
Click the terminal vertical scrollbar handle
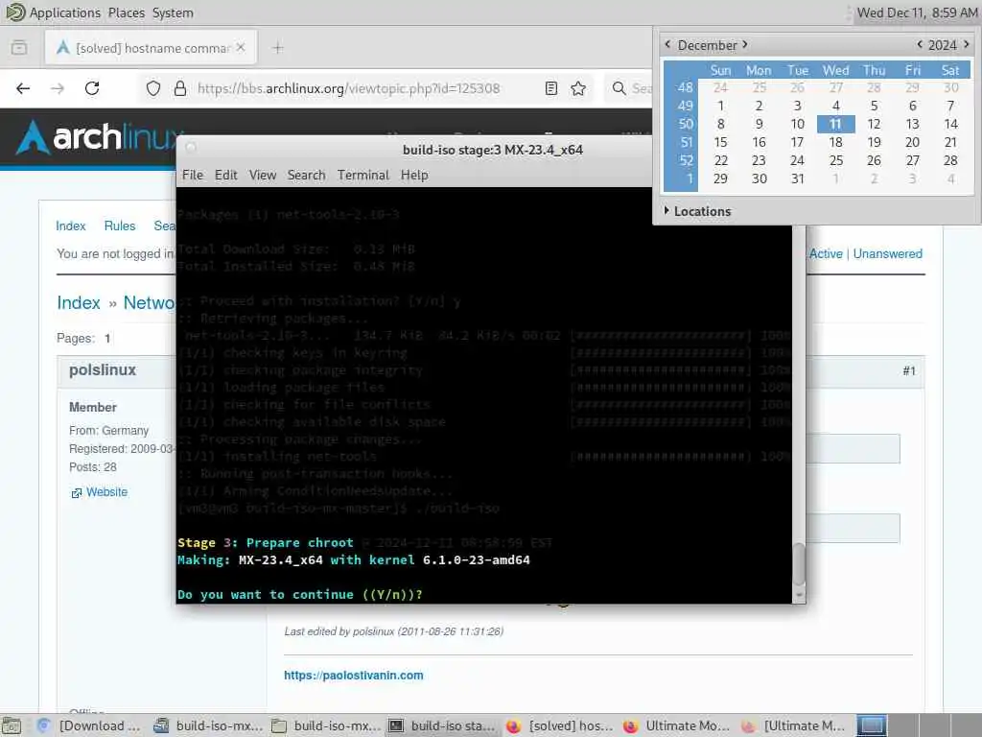tap(799, 564)
